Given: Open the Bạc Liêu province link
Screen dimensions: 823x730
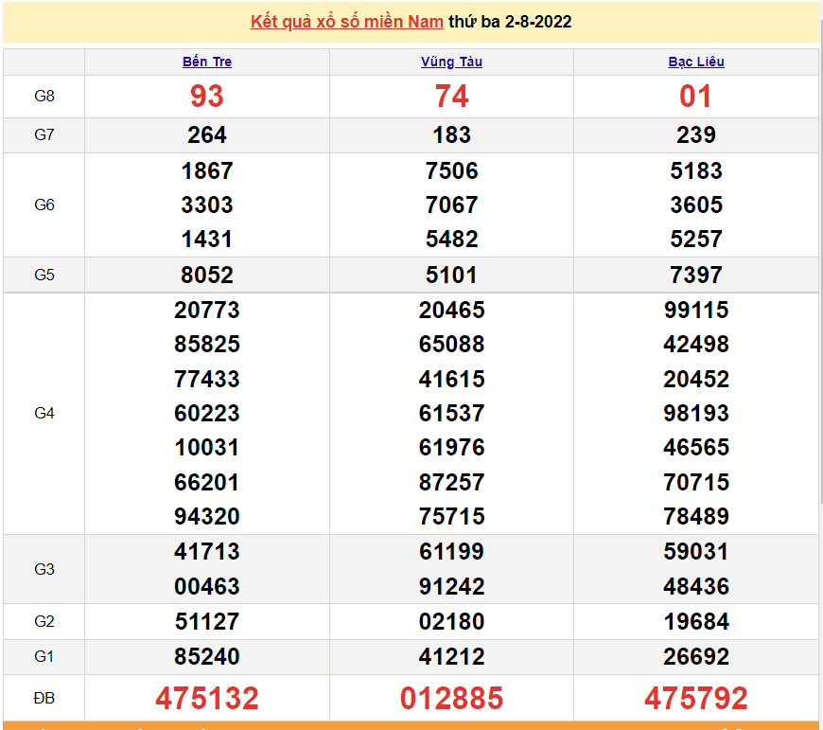Looking at the screenshot, I should pos(696,62).
